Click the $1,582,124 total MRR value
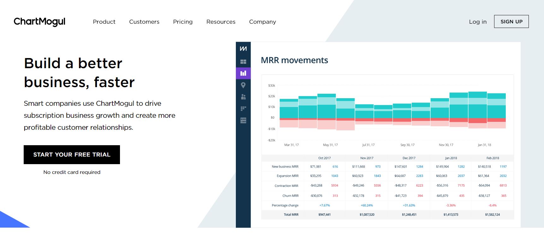The height and width of the screenshot is (244, 544). tap(493, 215)
